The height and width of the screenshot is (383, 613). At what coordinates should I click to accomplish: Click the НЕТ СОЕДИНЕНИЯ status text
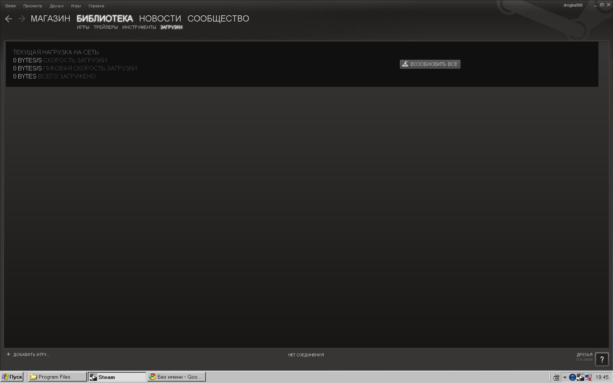click(x=306, y=355)
